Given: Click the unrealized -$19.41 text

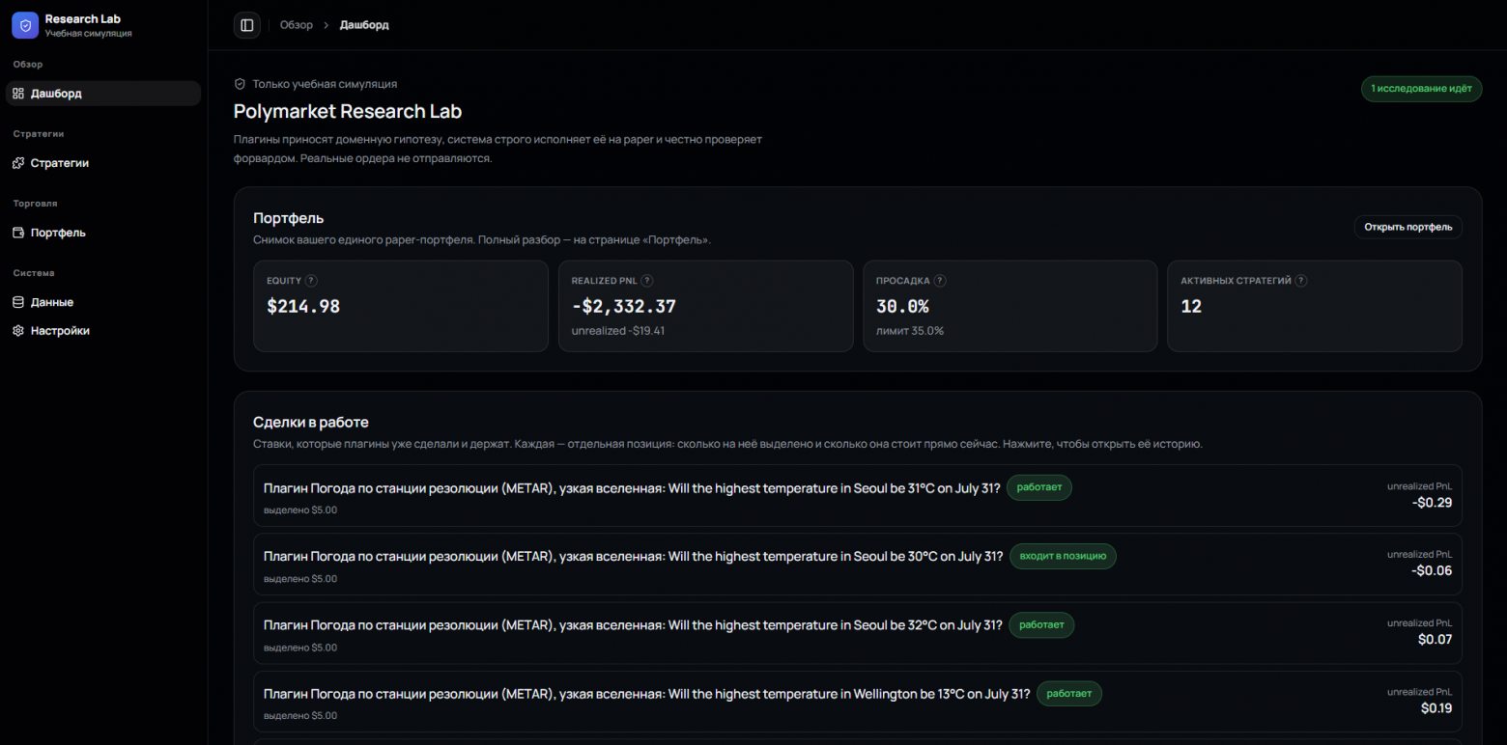Looking at the screenshot, I should tap(618, 331).
